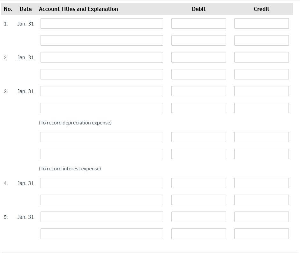Click the 'Debit' column header

tap(199, 9)
